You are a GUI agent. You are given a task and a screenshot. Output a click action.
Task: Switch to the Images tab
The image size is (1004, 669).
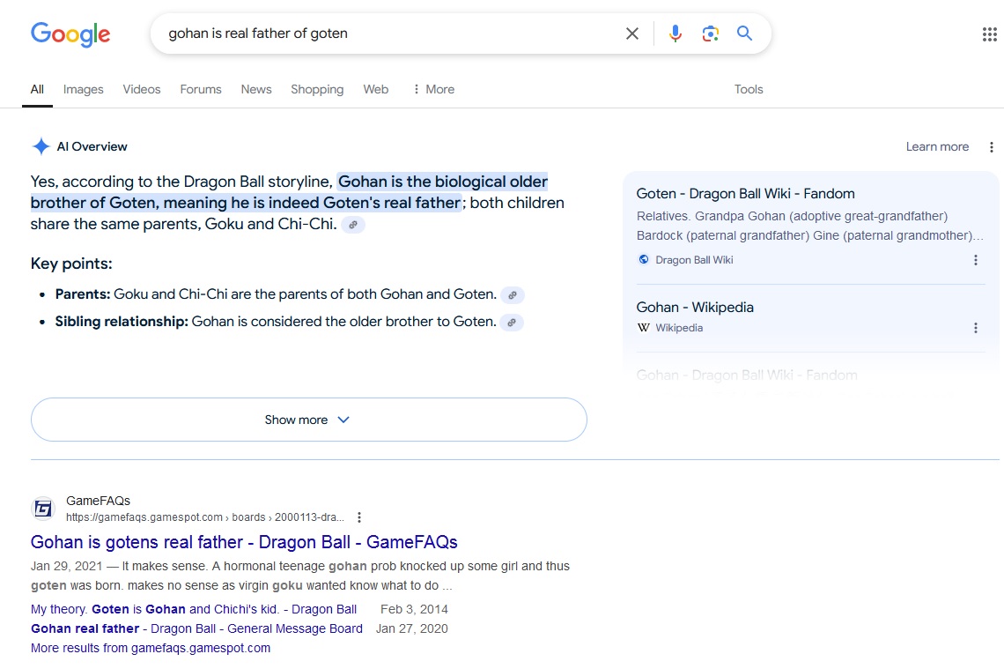(x=84, y=90)
